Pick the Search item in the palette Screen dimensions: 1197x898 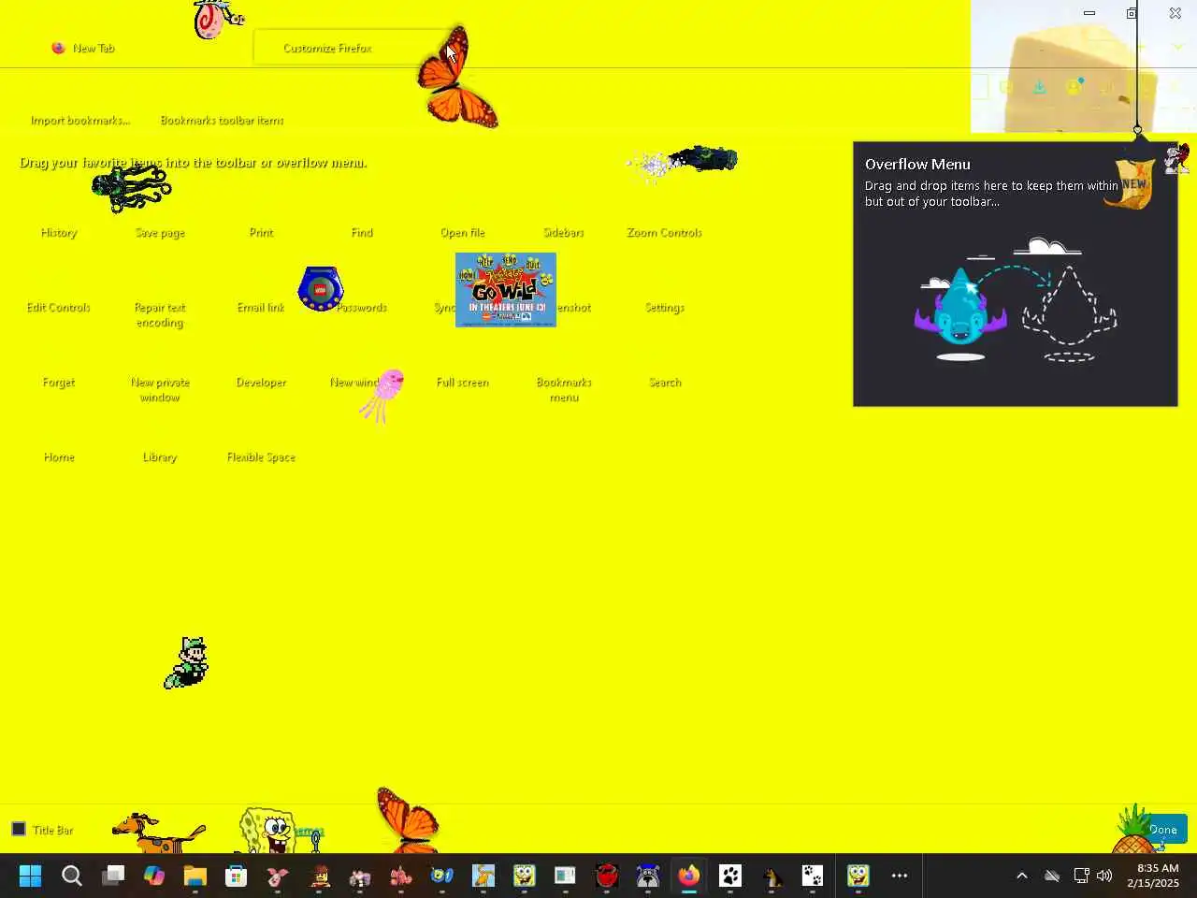665,383
